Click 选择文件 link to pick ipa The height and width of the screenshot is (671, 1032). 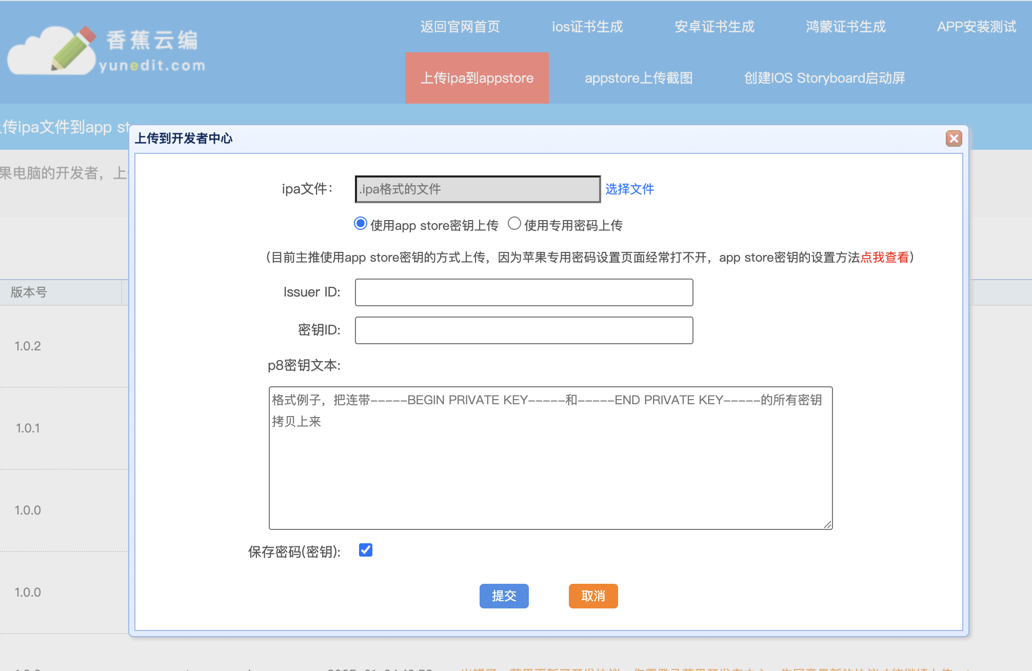coord(629,189)
